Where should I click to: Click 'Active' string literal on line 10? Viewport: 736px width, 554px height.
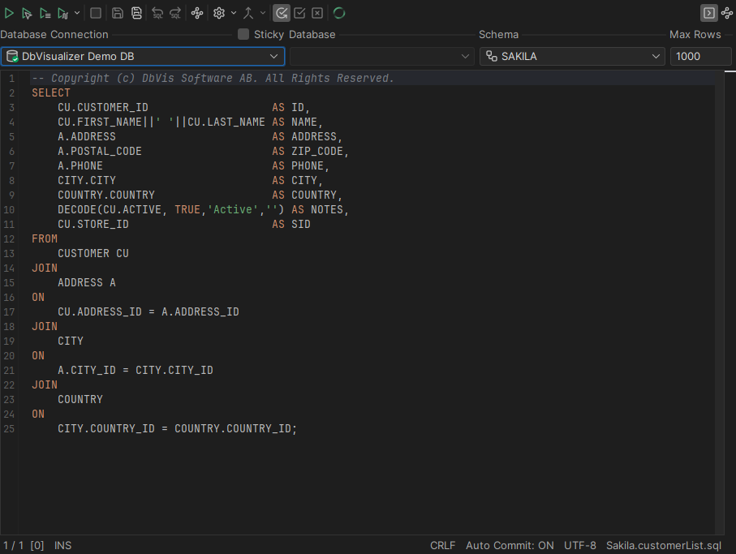coord(233,210)
